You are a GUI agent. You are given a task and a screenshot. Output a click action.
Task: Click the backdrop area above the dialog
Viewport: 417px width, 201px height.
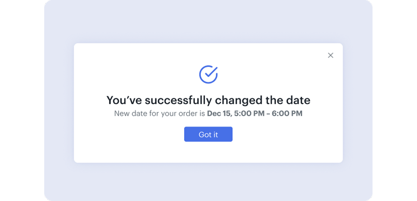(x=208, y=22)
